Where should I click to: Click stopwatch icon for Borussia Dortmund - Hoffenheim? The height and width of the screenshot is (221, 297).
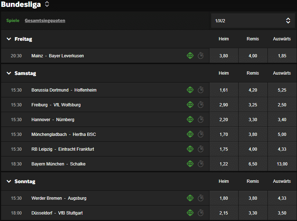pos(201,90)
